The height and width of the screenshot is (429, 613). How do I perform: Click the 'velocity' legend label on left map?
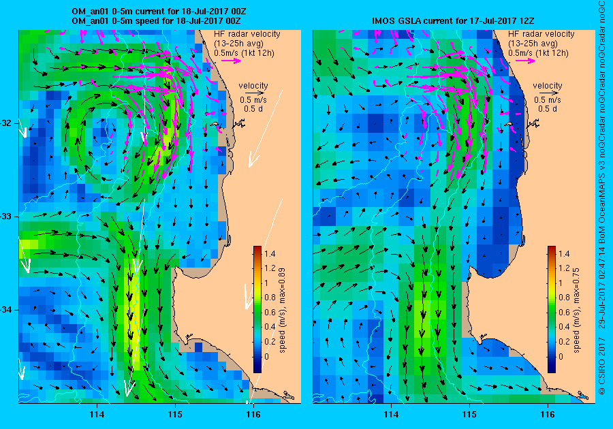pos(253,86)
